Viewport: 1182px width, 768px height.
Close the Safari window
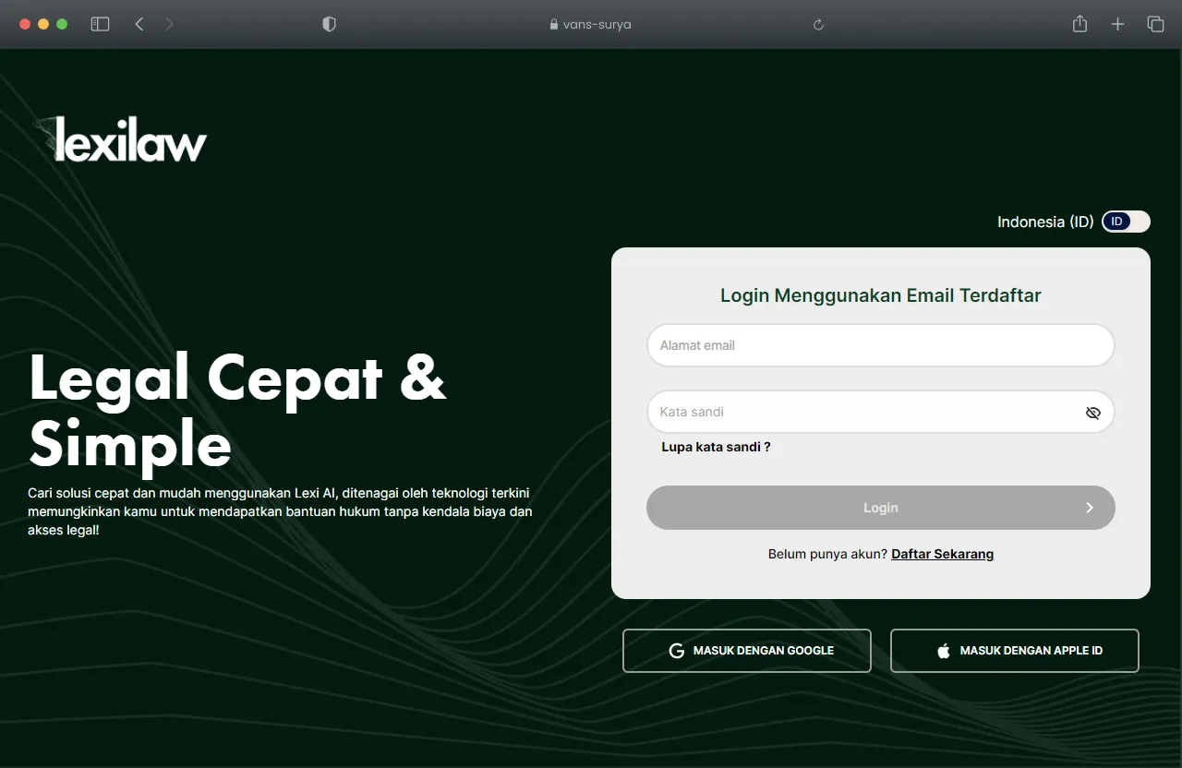[25, 24]
